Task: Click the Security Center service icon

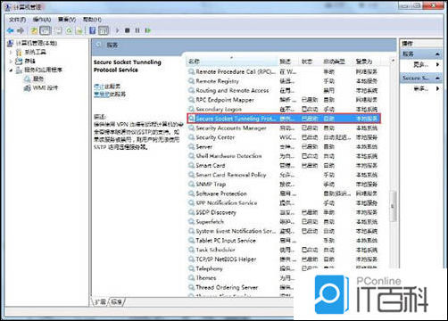Action: click(191, 137)
